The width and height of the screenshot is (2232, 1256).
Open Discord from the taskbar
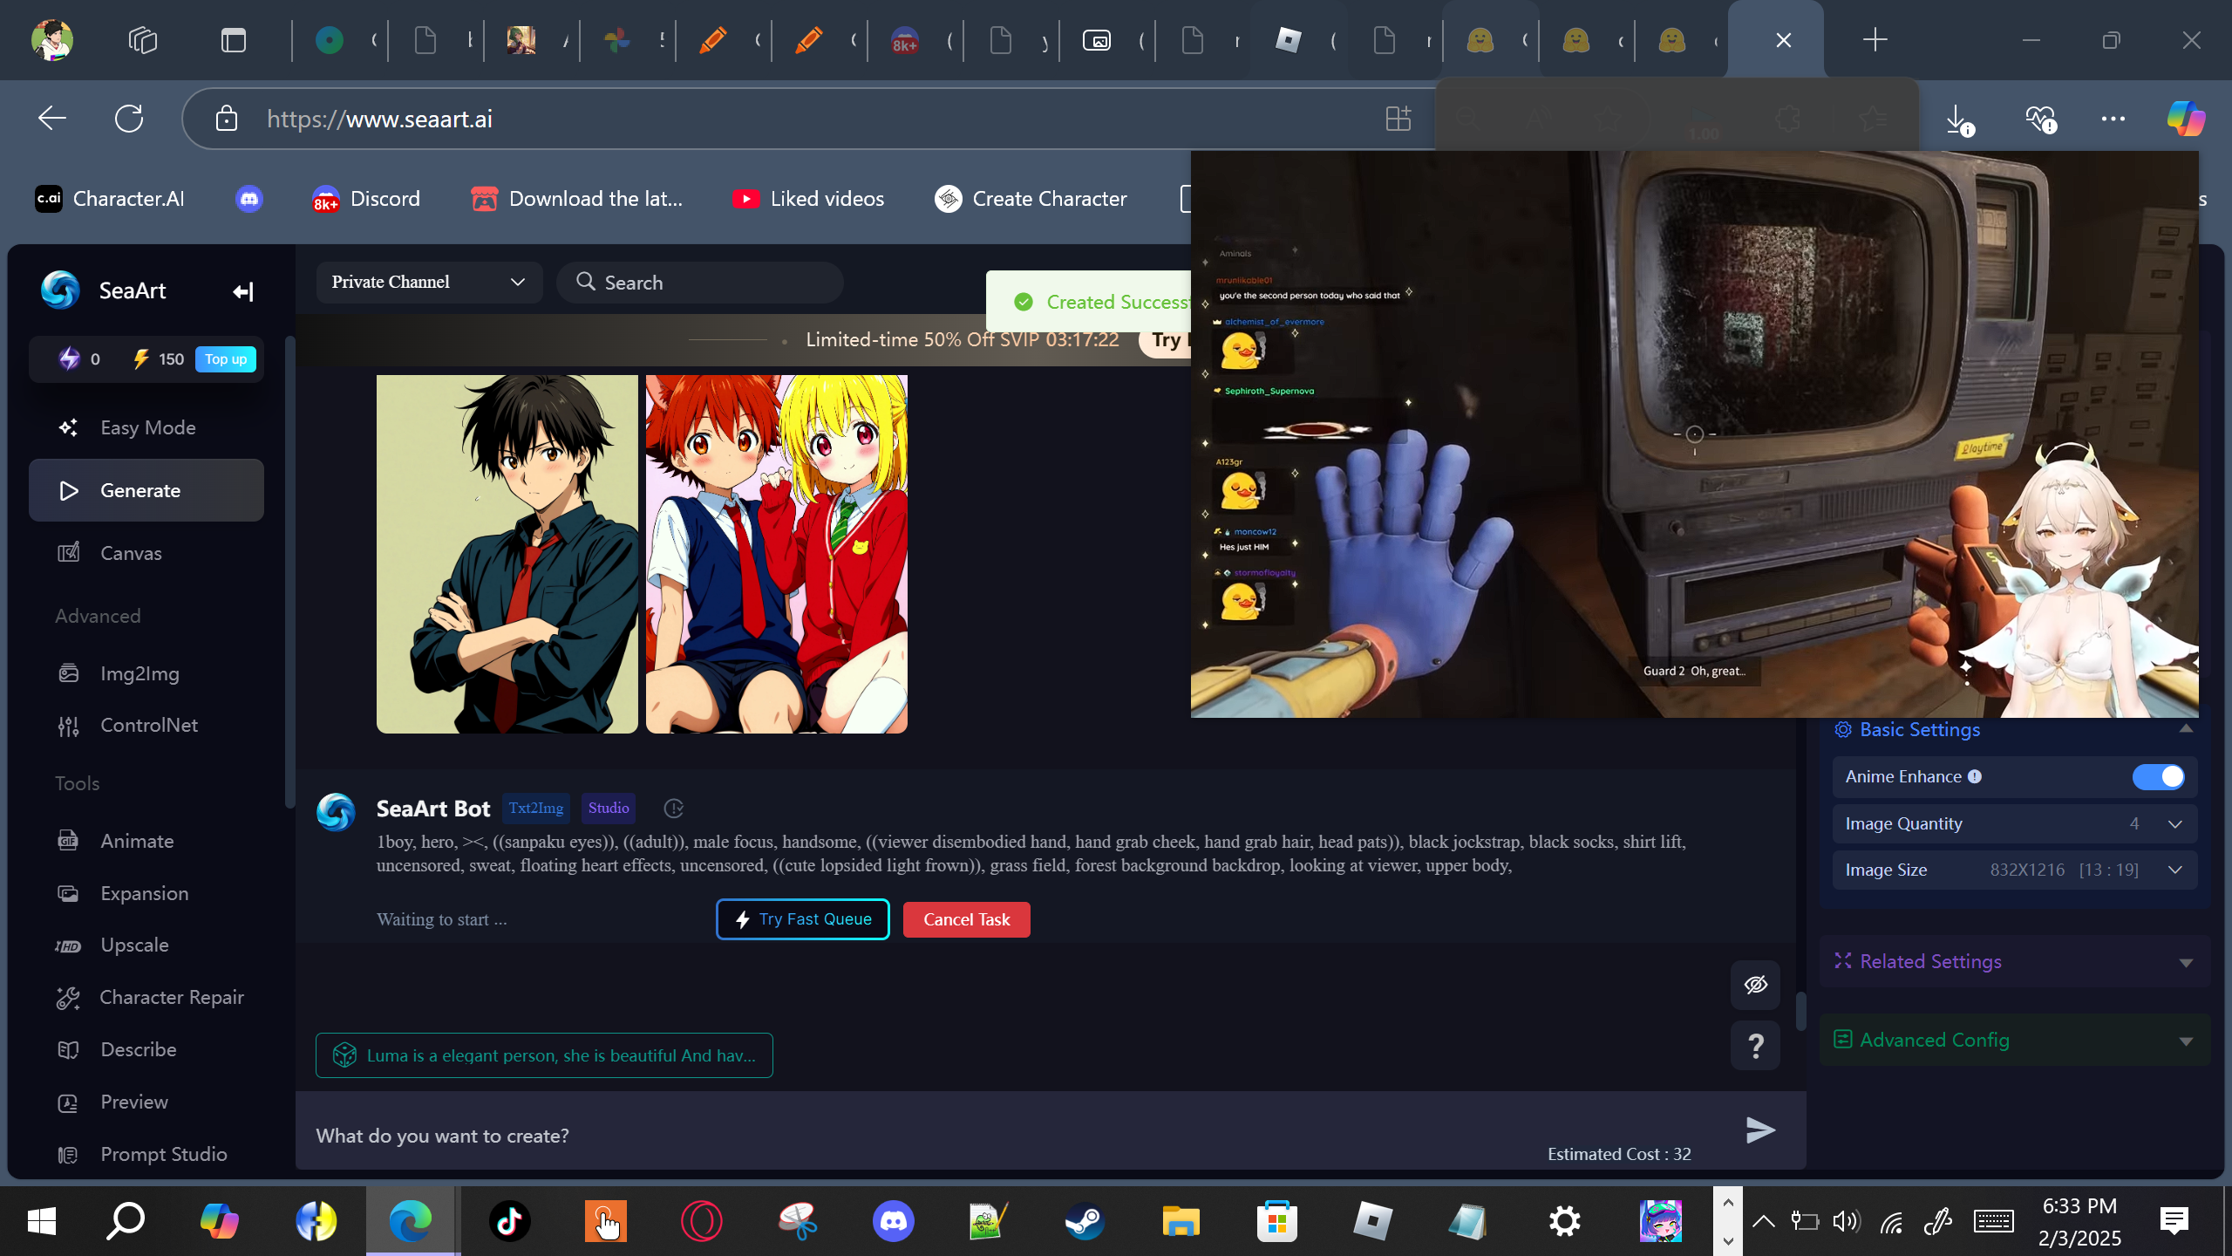[x=893, y=1221]
